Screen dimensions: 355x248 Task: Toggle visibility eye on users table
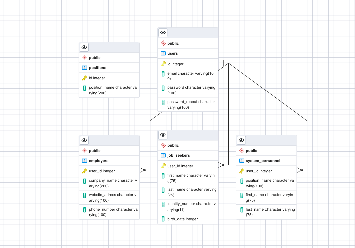point(163,32)
